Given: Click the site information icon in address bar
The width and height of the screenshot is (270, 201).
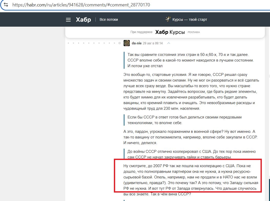Looking at the screenshot, I should (x=6, y=5).
